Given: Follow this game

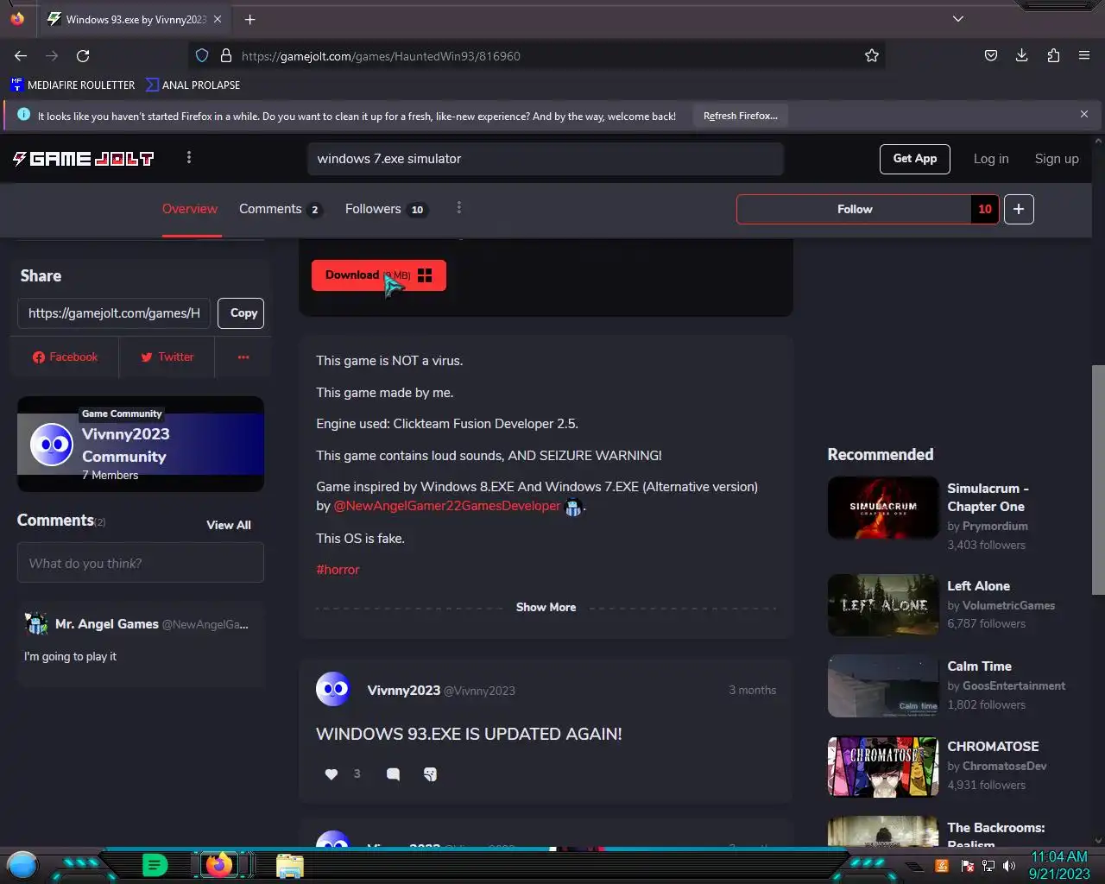Looking at the screenshot, I should point(855,209).
